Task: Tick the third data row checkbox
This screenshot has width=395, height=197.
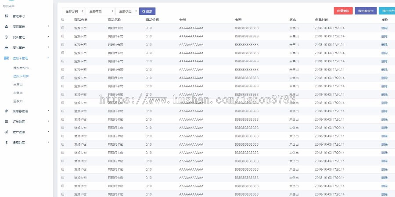Action: (x=63, y=44)
